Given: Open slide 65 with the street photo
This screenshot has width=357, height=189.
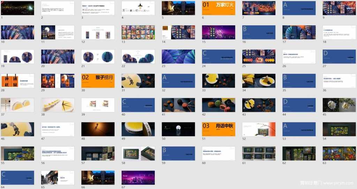Looking at the screenshot, I should (58, 178).
